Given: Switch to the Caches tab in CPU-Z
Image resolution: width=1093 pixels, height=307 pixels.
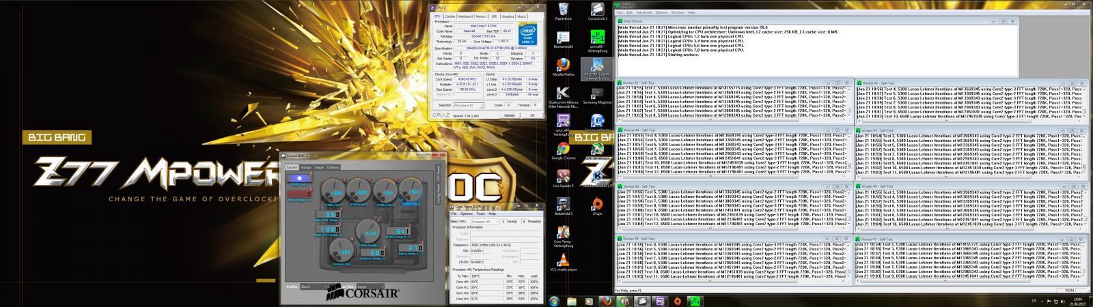Looking at the screenshot, I should coord(449,16).
